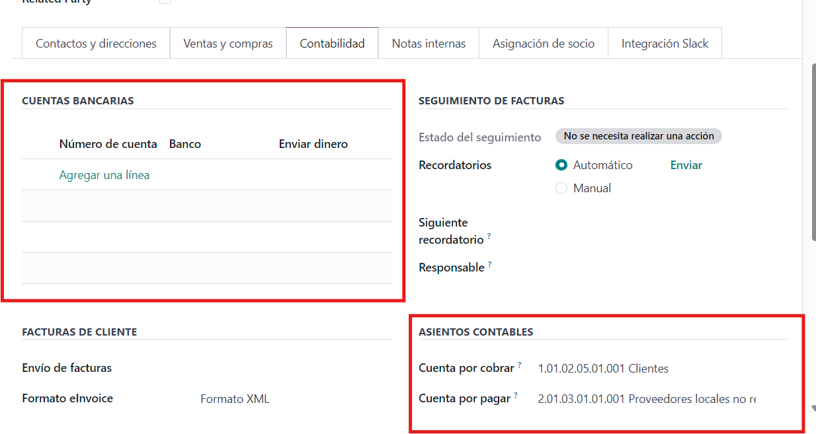816x434 pixels.
Task: Switch to the Integración Slack tab
Action: pos(665,44)
